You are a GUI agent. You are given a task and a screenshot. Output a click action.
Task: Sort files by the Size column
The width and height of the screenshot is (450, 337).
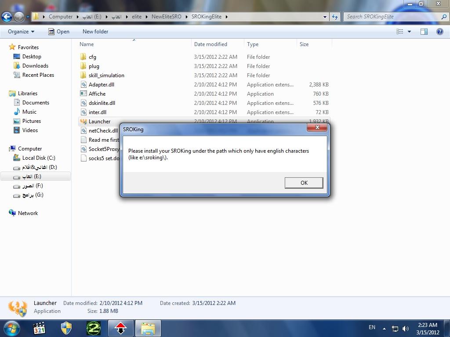tap(304, 44)
